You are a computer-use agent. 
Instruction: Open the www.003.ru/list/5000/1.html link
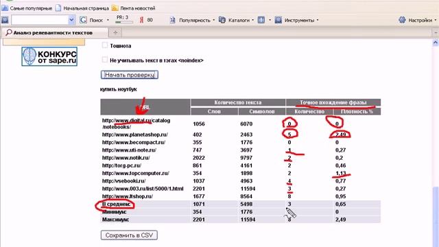(x=143, y=189)
